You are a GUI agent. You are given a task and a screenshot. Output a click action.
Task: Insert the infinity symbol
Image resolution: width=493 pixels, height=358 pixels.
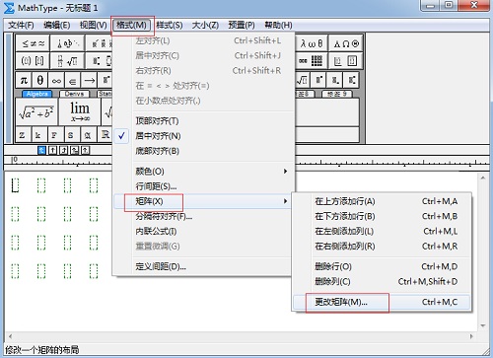tap(56, 80)
